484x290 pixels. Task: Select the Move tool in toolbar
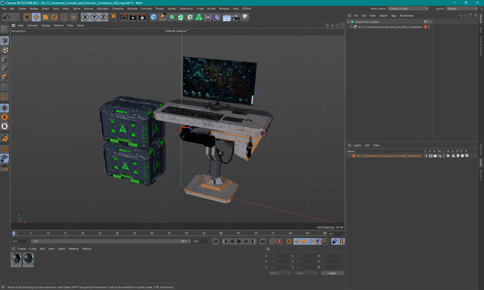pos(36,17)
